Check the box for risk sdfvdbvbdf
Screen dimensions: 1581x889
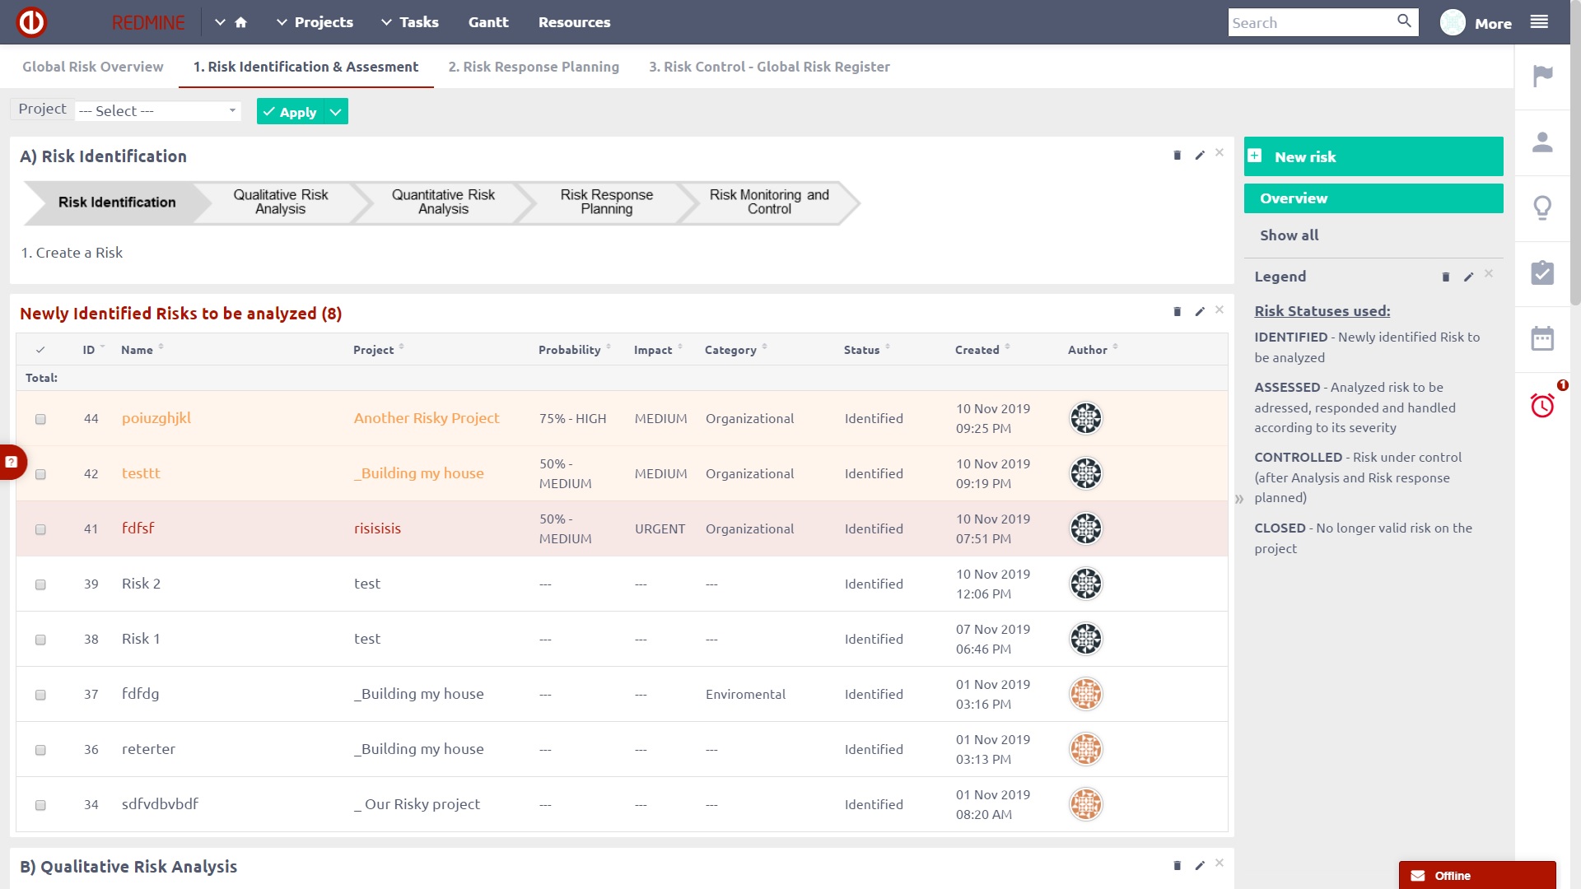[40, 805]
